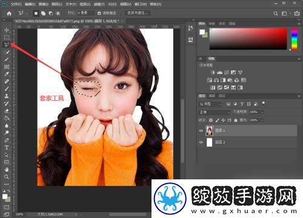Click the Select and Mask button

pyautogui.click(x=138, y=13)
